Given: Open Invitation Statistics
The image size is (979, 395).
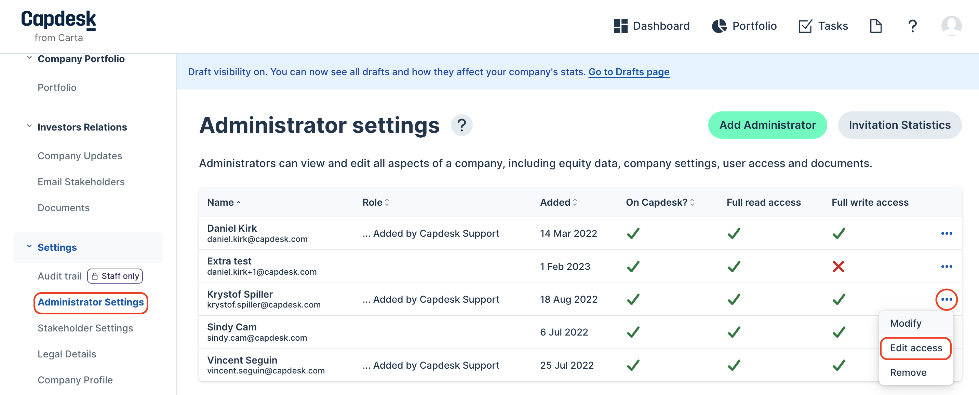Looking at the screenshot, I should pos(900,125).
